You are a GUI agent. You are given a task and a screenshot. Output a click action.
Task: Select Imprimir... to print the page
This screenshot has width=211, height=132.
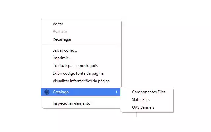pos(62,58)
